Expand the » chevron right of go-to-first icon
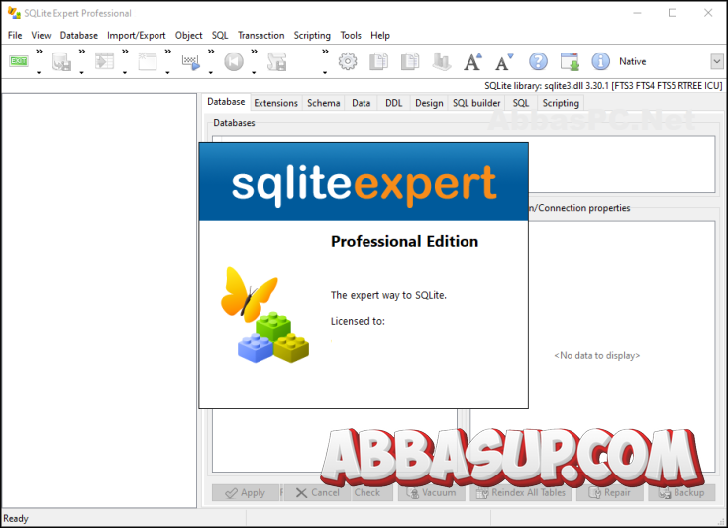This screenshot has width=728, height=528. click(x=254, y=52)
